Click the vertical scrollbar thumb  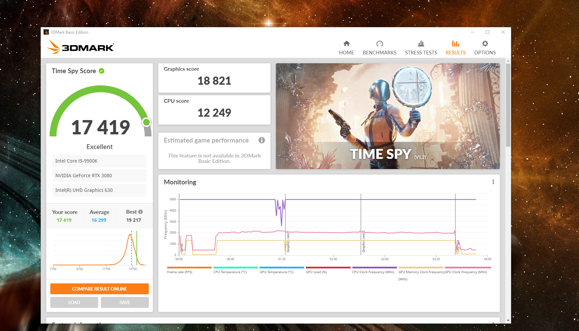click(x=508, y=105)
